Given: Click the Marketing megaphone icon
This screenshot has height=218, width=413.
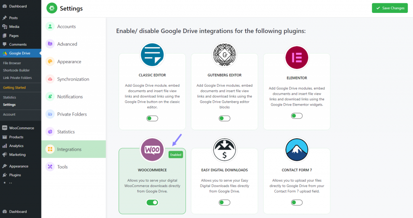Looking at the screenshot, I should pos(5,155).
